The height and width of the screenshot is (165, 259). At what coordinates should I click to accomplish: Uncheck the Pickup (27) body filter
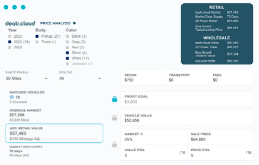37,36
